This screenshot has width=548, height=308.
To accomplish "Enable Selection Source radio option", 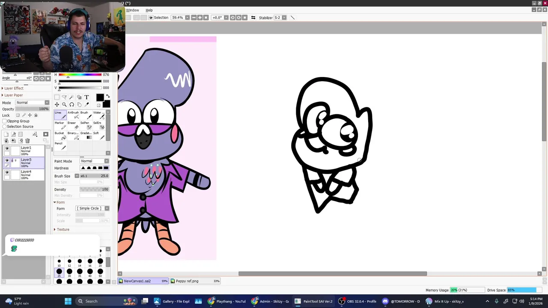I will (x=5, y=127).
